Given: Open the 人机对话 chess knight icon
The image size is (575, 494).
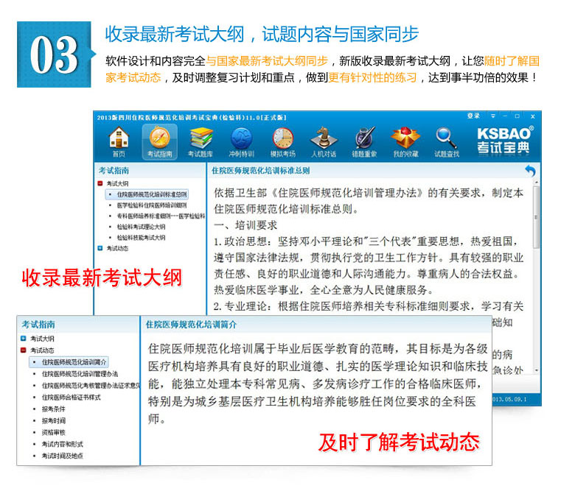Looking at the screenshot, I should point(324,142).
